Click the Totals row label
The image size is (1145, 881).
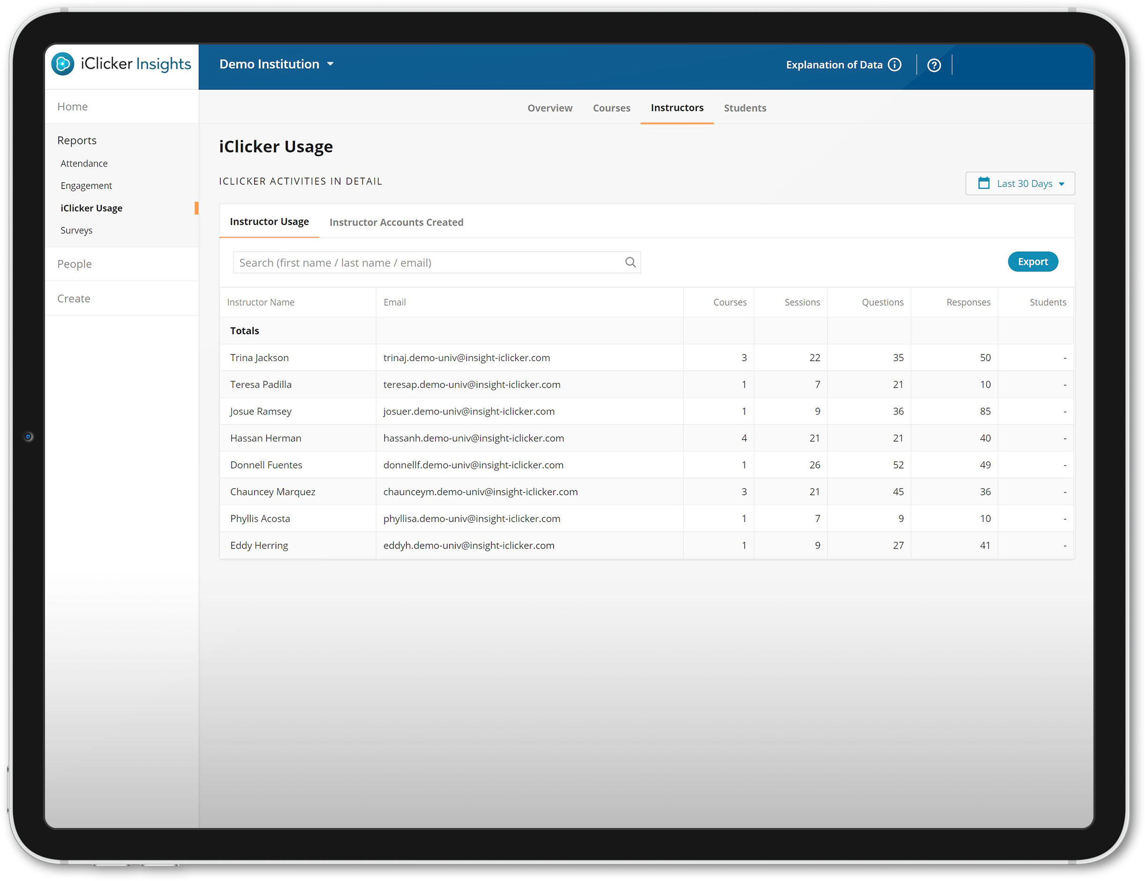[244, 331]
